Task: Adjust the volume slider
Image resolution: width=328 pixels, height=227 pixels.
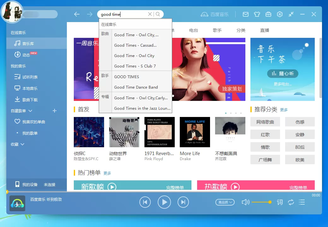Action: click(x=261, y=202)
